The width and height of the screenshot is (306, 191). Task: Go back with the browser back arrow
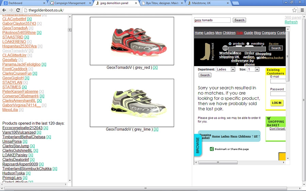click(4, 10)
